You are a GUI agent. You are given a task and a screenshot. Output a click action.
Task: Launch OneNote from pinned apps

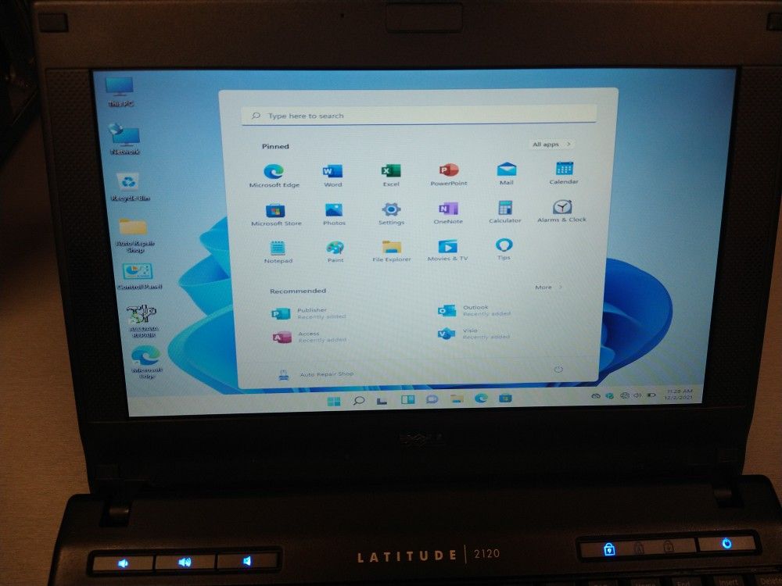(448, 213)
